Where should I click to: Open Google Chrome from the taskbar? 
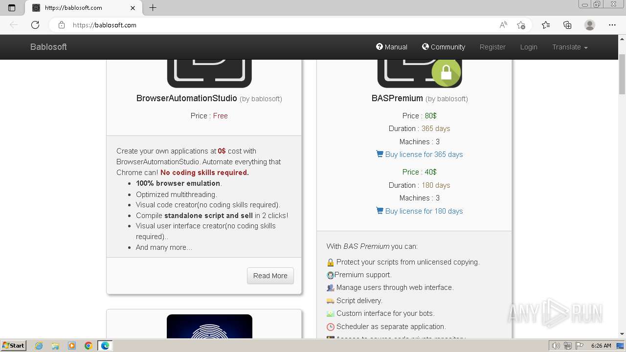(x=89, y=346)
